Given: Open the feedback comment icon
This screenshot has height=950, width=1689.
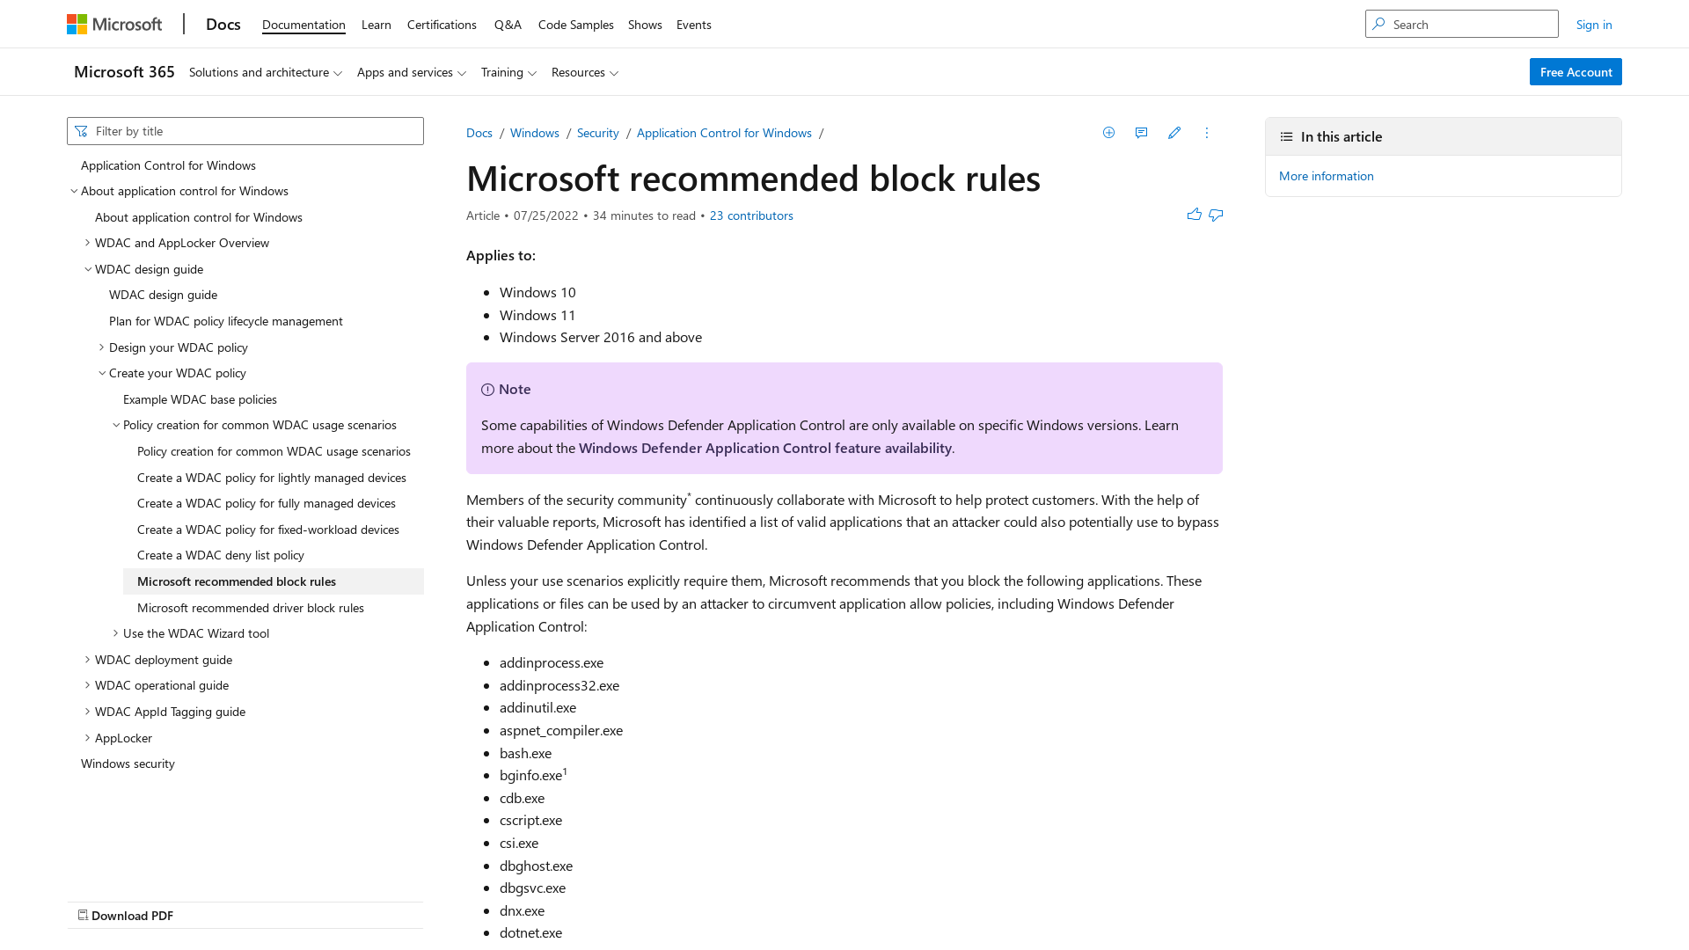Looking at the screenshot, I should 1141,133.
